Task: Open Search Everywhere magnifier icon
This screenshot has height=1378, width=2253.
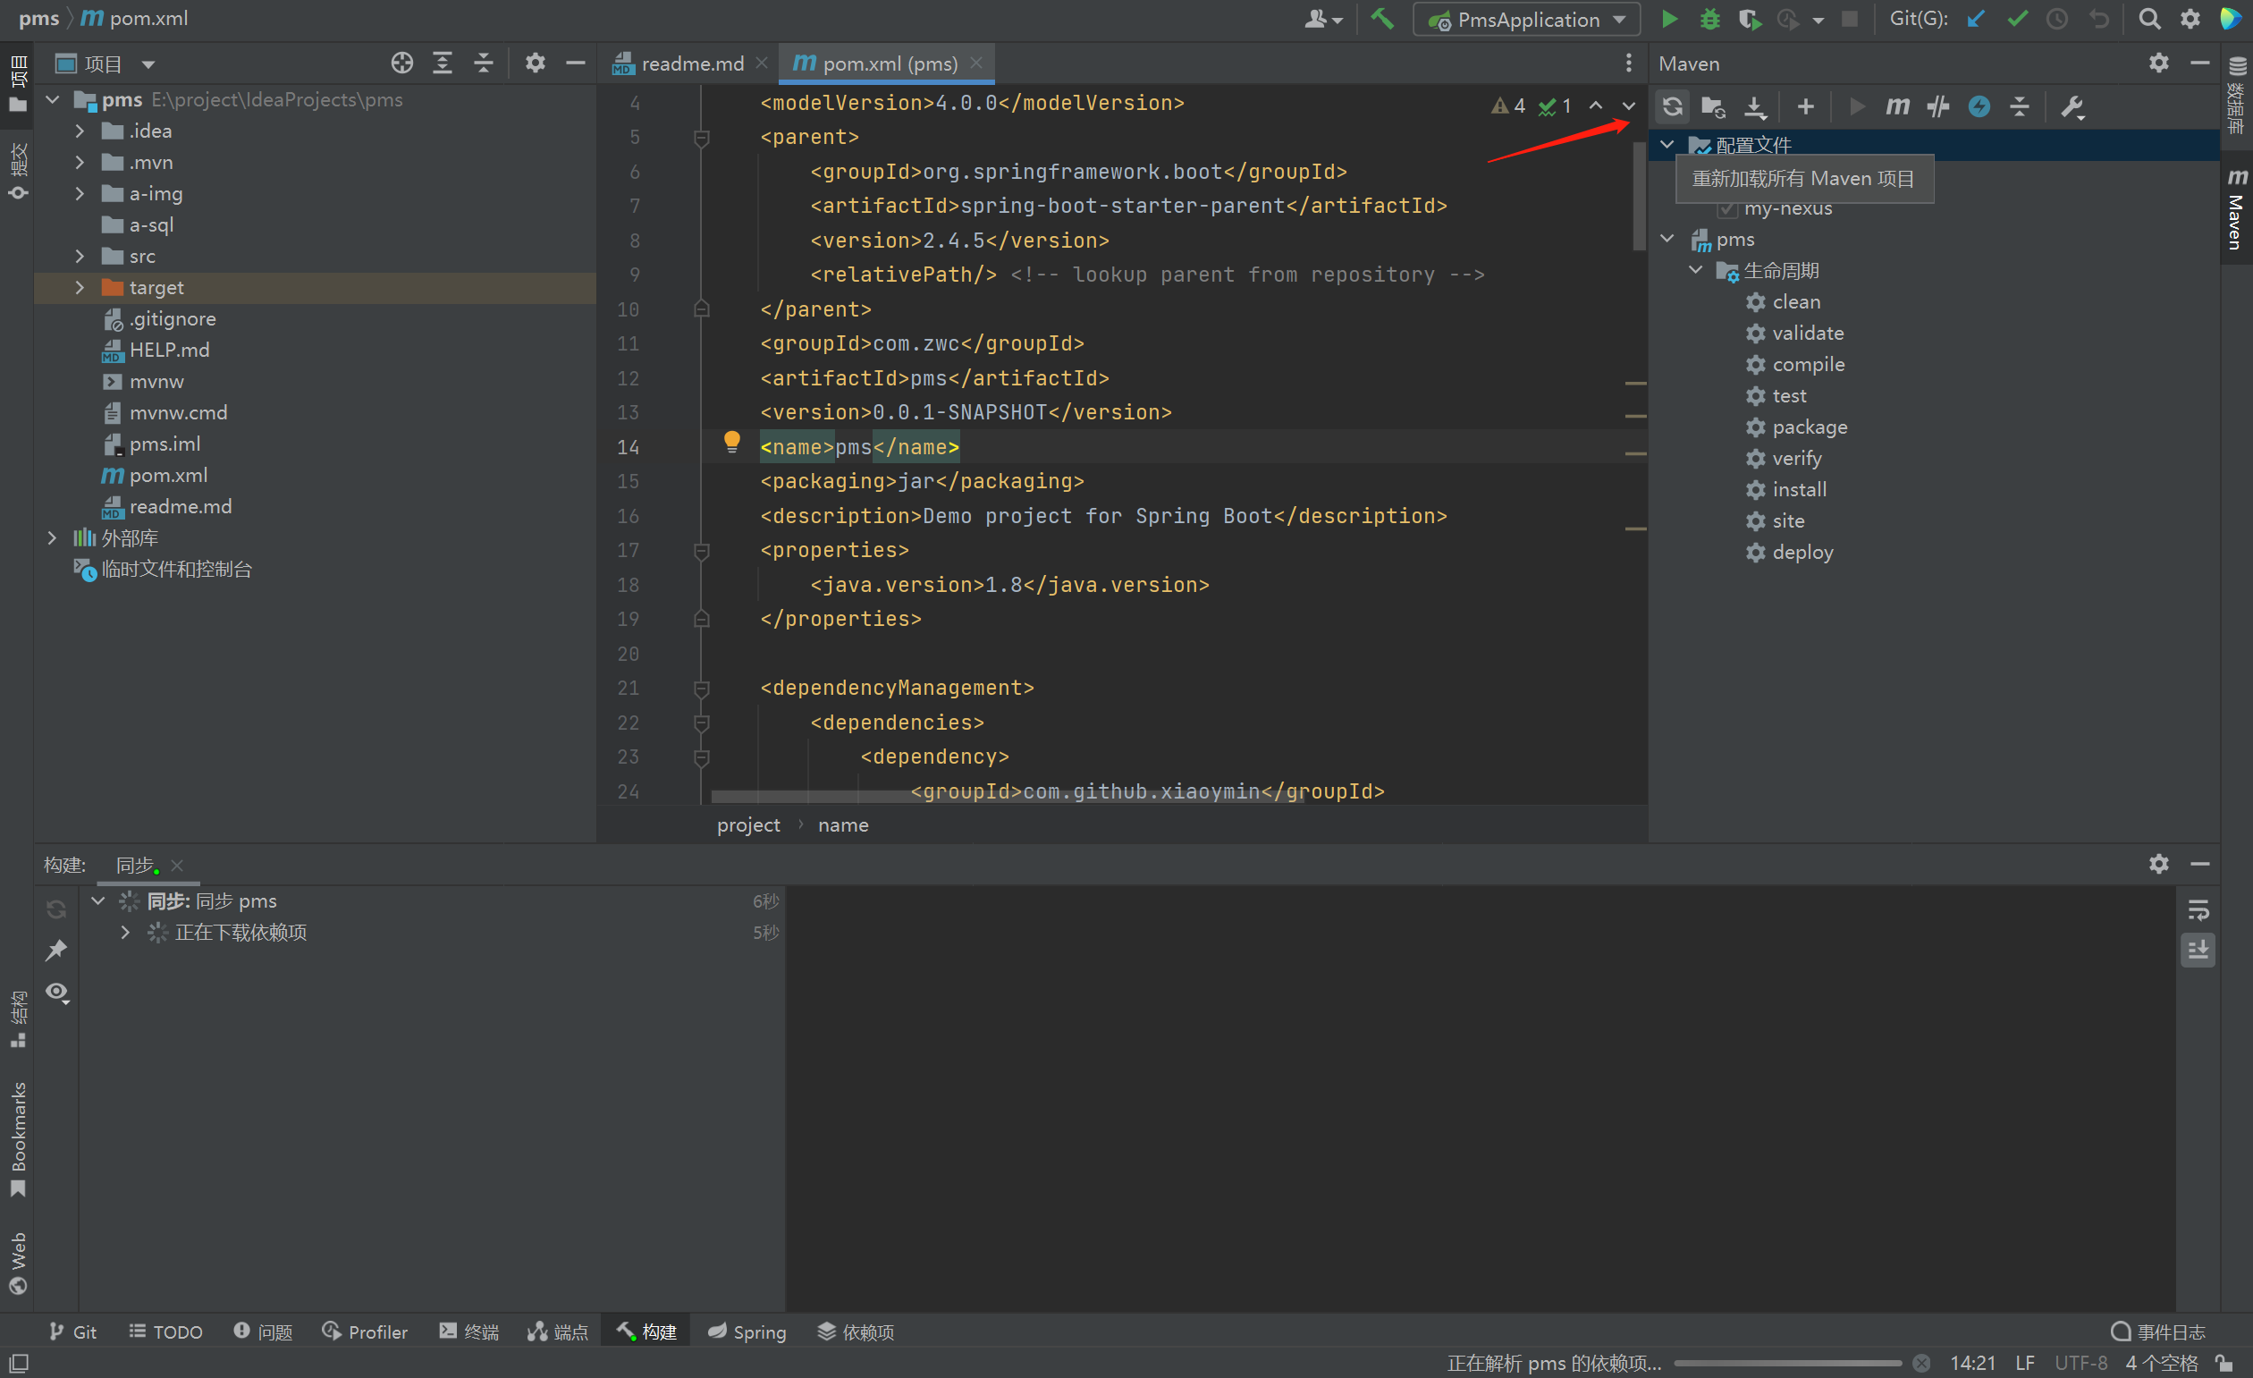Action: pos(2149,19)
